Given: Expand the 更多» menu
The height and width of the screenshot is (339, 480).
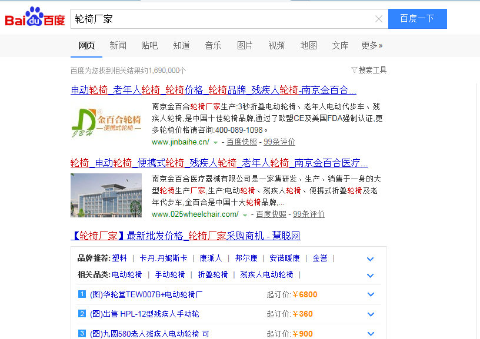Looking at the screenshot, I should coord(372,46).
